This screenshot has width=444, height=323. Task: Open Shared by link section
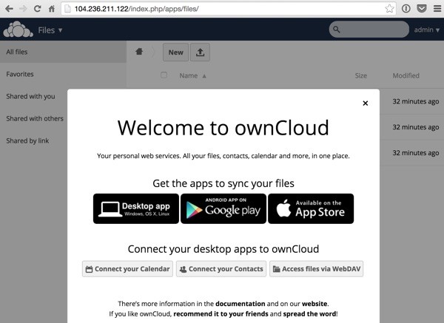tap(27, 140)
